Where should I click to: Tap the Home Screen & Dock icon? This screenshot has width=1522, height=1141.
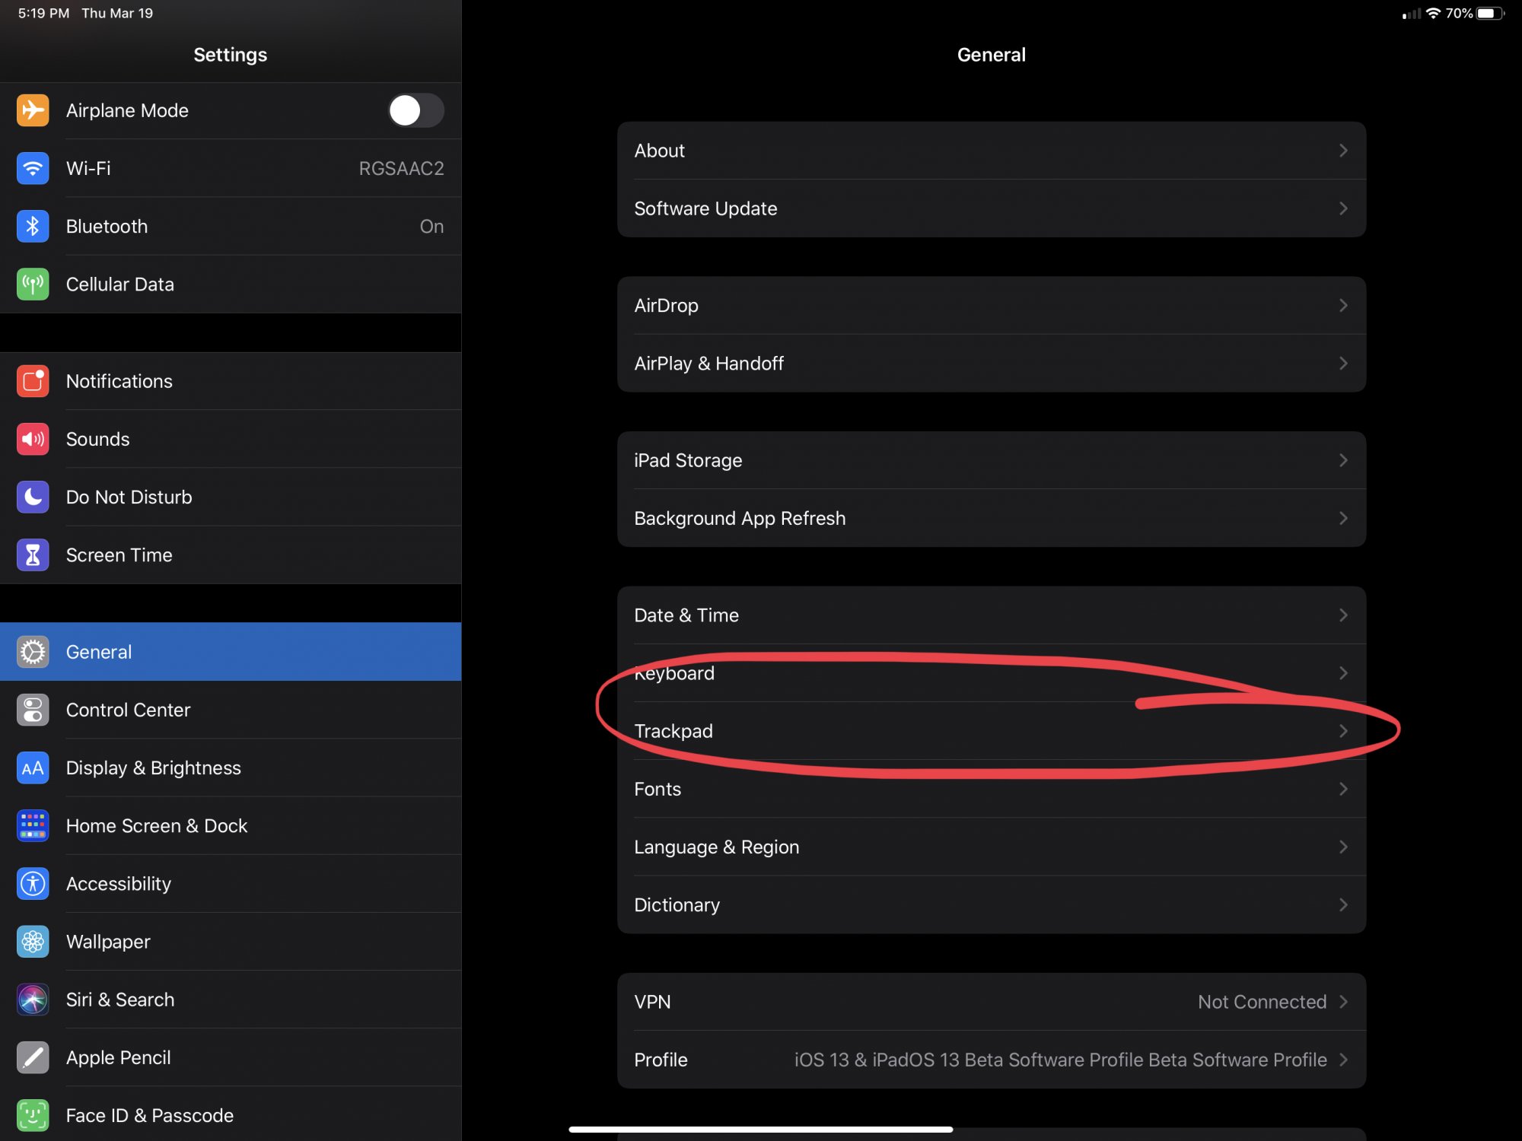pyautogui.click(x=33, y=825)
